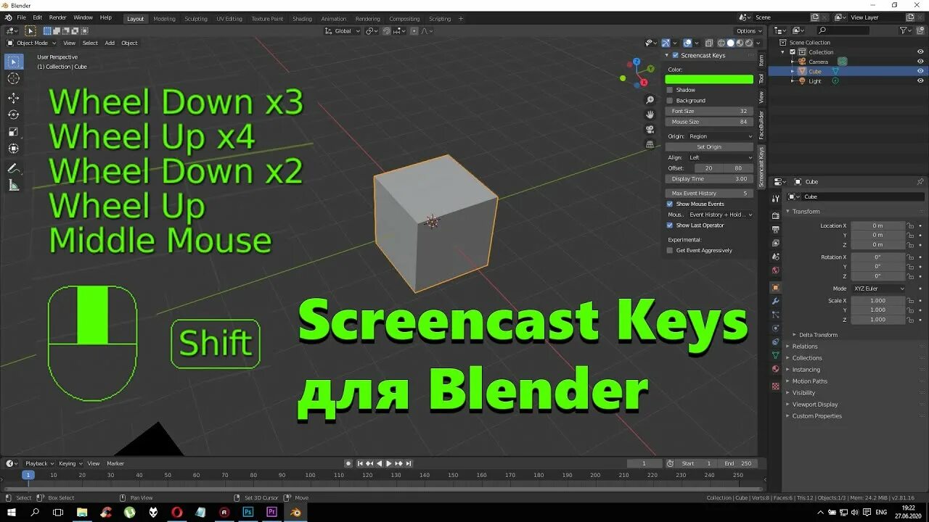The height and width of the screenshot is (522, 929).
Task: Adjust the Font Size slider
Action: click(709, 111)
